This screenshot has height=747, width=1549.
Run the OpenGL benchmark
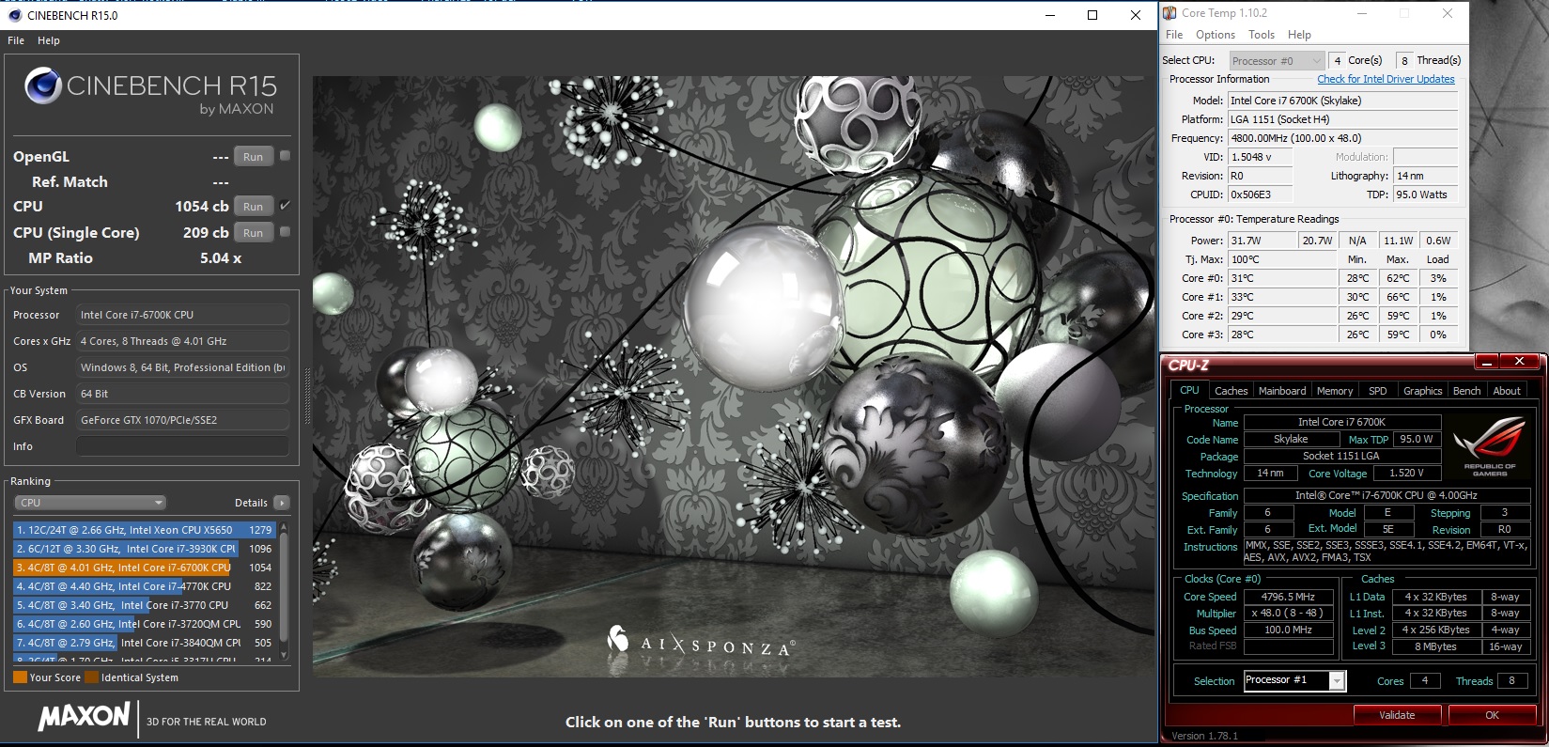pyautogui.click(x=254, y=157)
